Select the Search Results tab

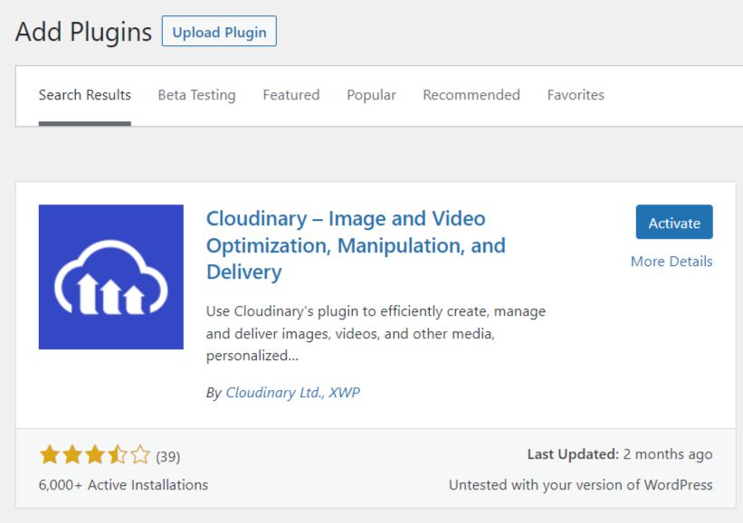point(85,95)
